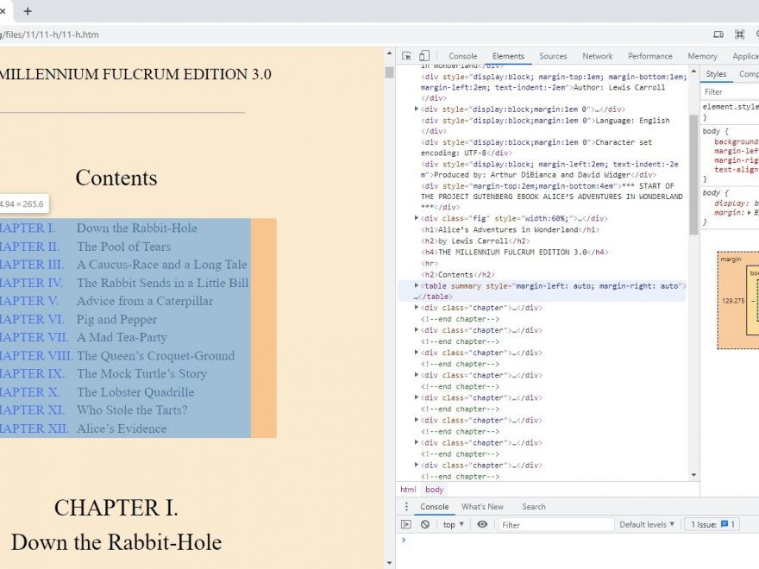
Task: Open the drawer three-dot menu
Action: [x=406, y=506]
